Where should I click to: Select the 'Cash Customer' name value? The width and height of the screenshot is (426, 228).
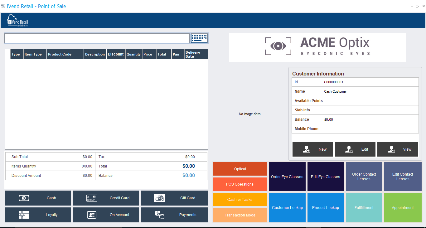point(336,91)
